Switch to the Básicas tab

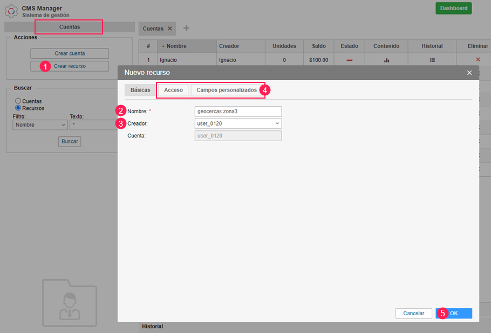click(140, 90)
